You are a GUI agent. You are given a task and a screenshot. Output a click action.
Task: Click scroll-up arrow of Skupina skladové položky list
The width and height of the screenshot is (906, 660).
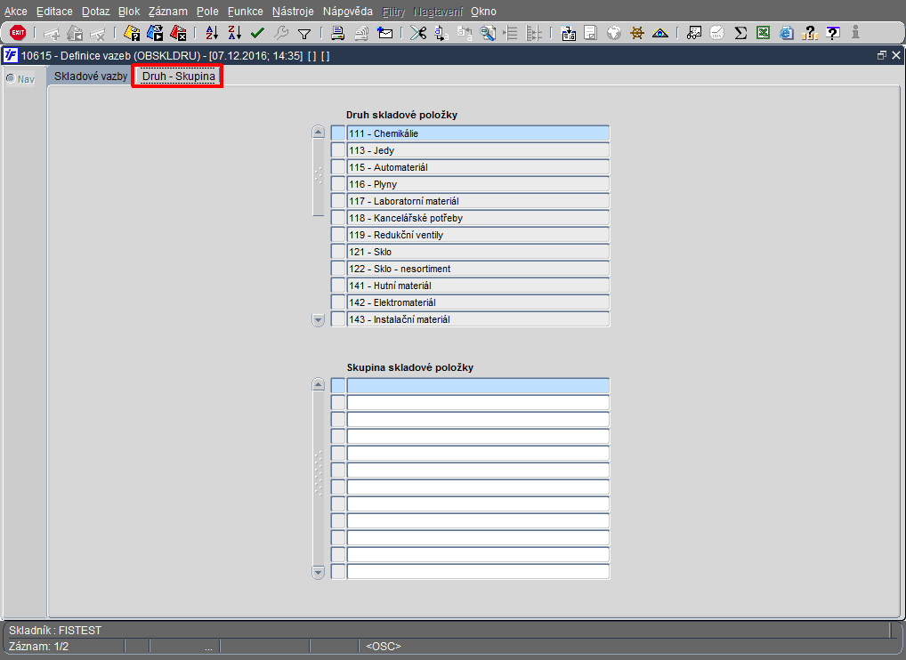pyautogui.click(x=318, y=384)
